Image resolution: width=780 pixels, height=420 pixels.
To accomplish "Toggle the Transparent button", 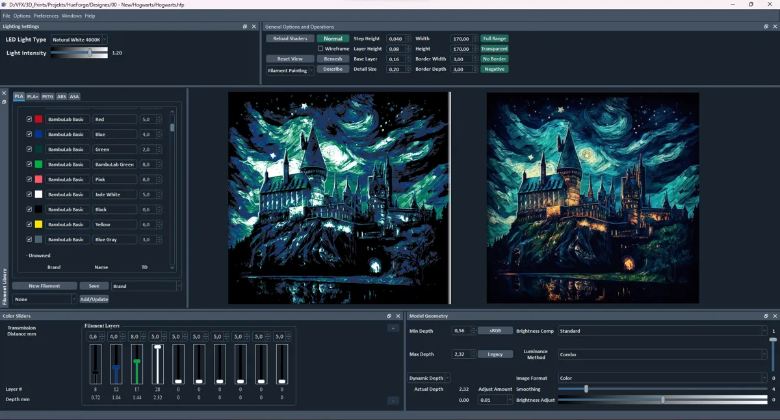I will [x=495, y=49].
